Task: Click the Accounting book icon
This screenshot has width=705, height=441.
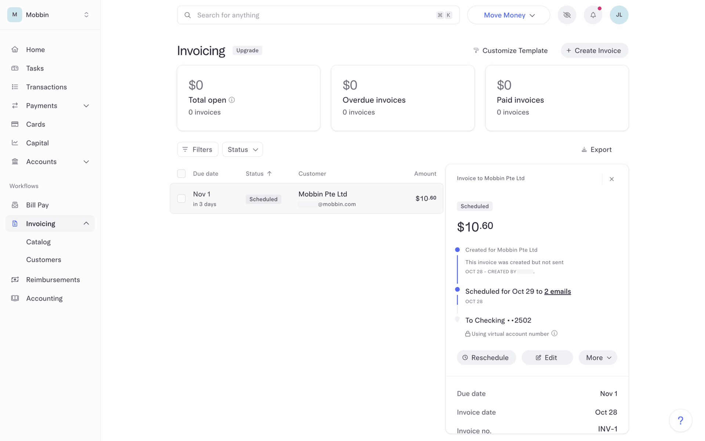Action: pos(15,298)
